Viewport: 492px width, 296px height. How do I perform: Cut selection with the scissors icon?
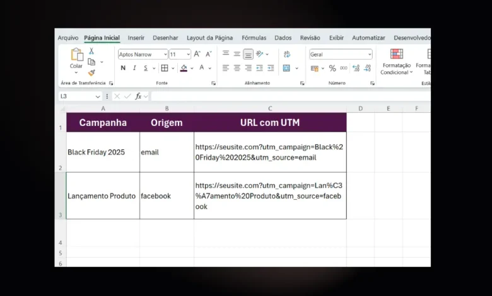(x=91, y=51)
